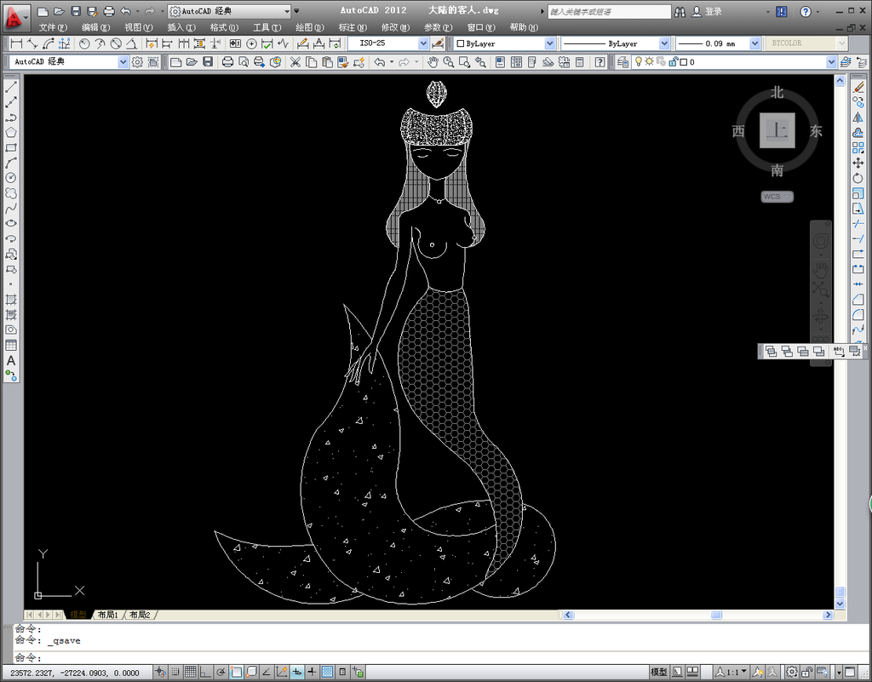Open the 绘图 (Draw) menu
The height and width of the screenshot is (682, 872).
[309, 27]
